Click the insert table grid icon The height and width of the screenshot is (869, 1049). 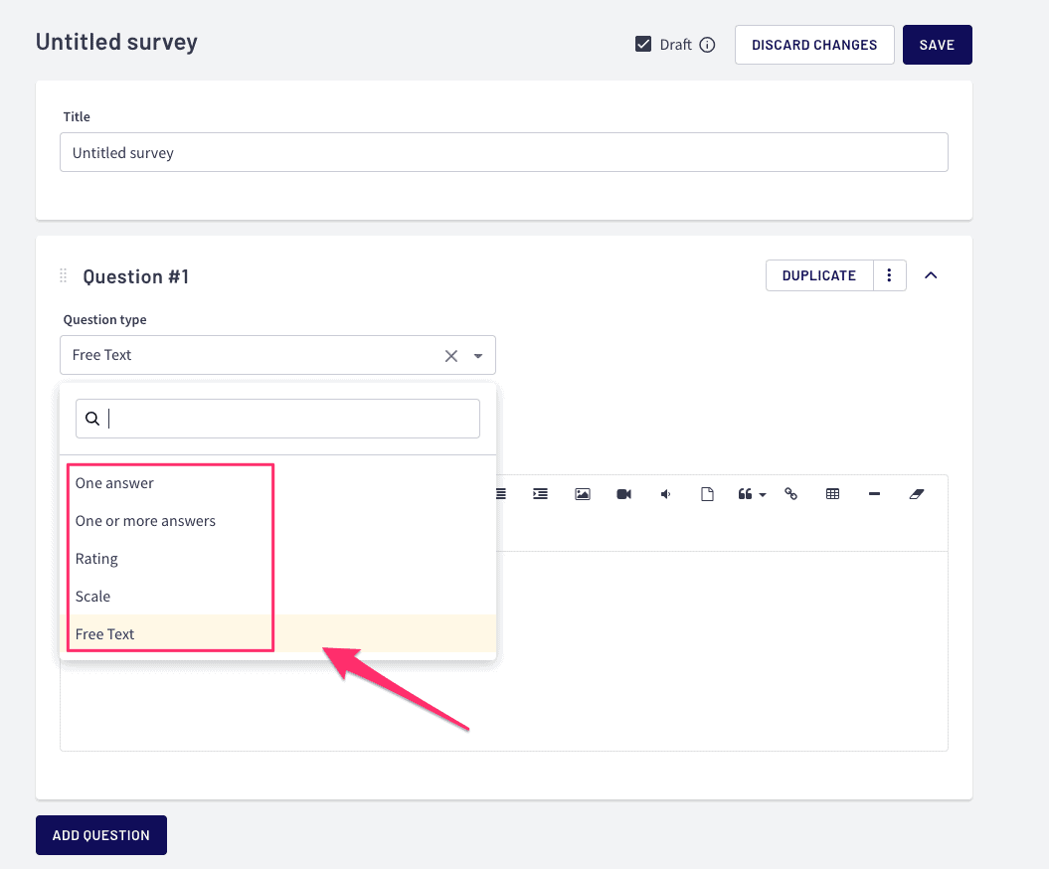pos(833,494)
